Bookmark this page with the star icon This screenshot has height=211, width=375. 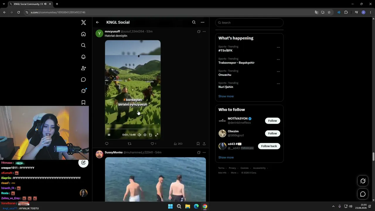coord(329,12)
